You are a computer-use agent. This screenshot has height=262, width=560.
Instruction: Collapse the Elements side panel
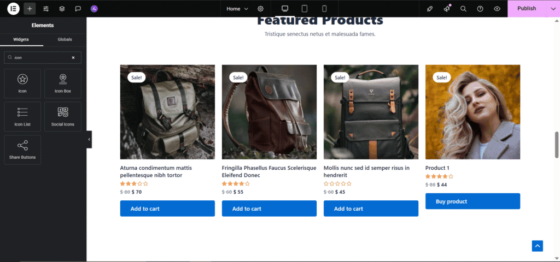[x=89, y=140]
